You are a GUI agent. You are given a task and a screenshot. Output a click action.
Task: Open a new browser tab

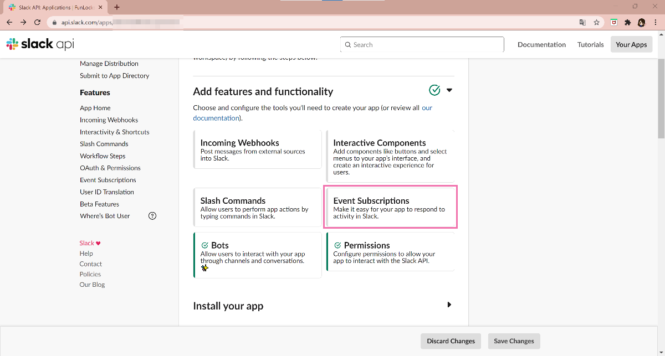pyautogui.click(x=117, y=7)
